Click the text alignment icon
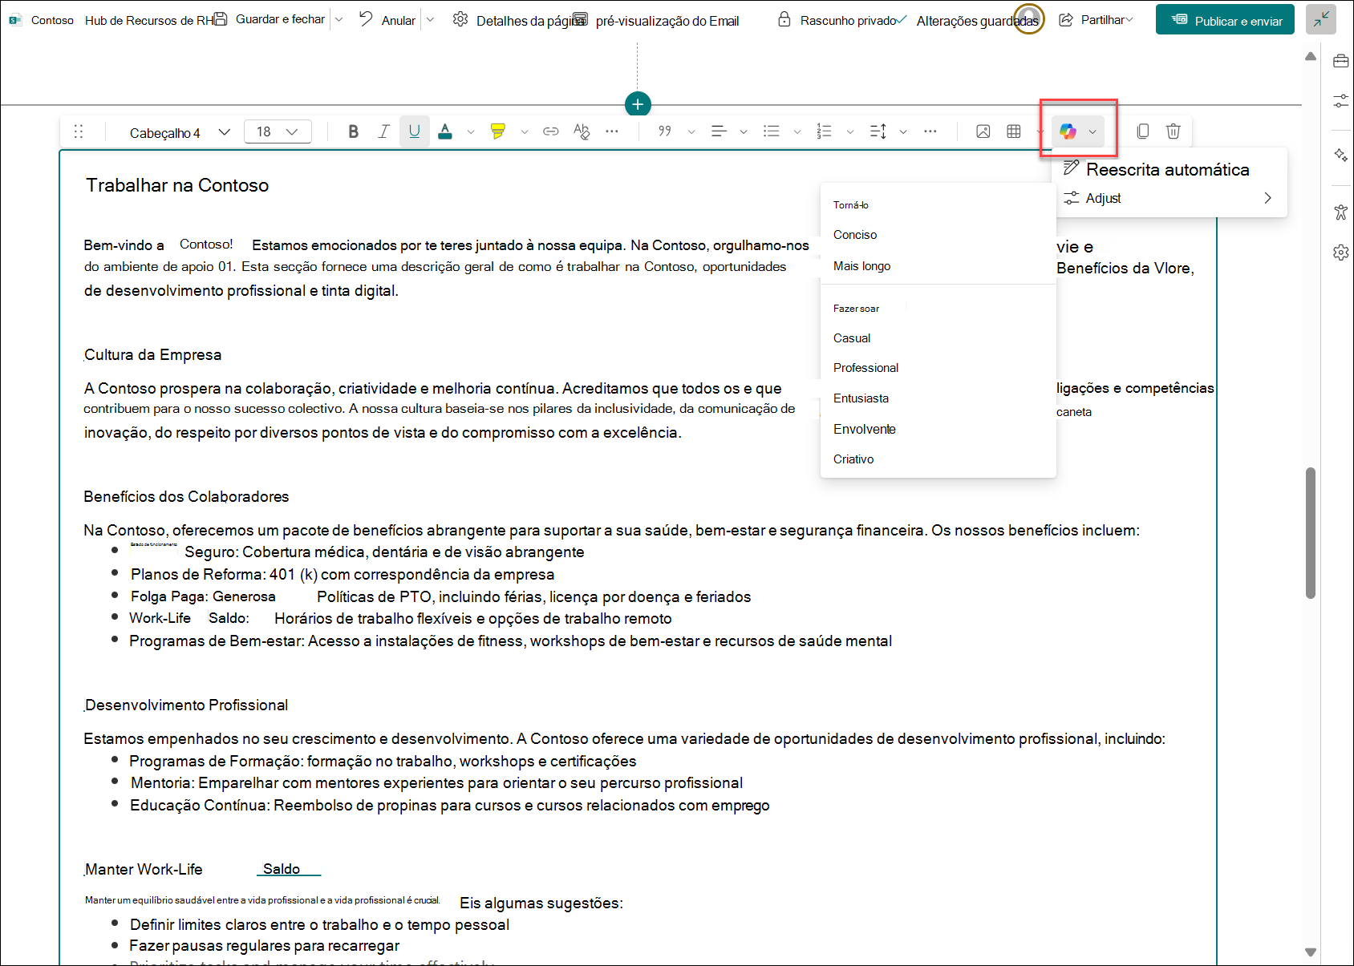The image size is (1354, 966). 719,131
